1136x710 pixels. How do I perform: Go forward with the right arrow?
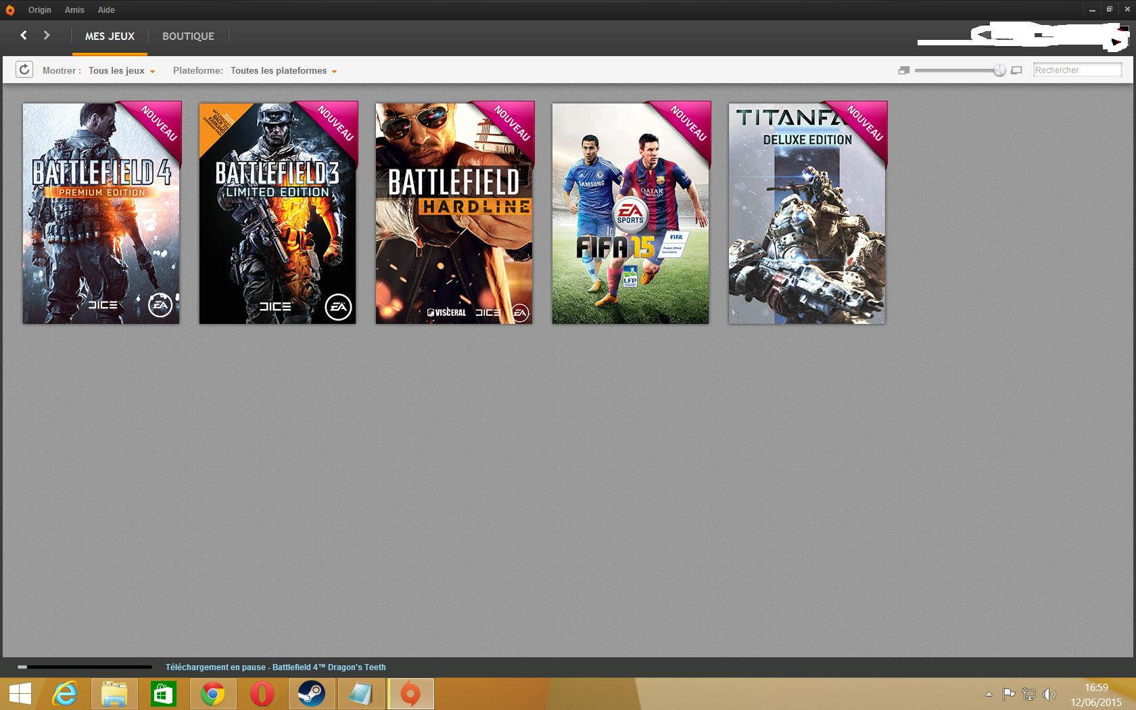click(x=47, y=35)
